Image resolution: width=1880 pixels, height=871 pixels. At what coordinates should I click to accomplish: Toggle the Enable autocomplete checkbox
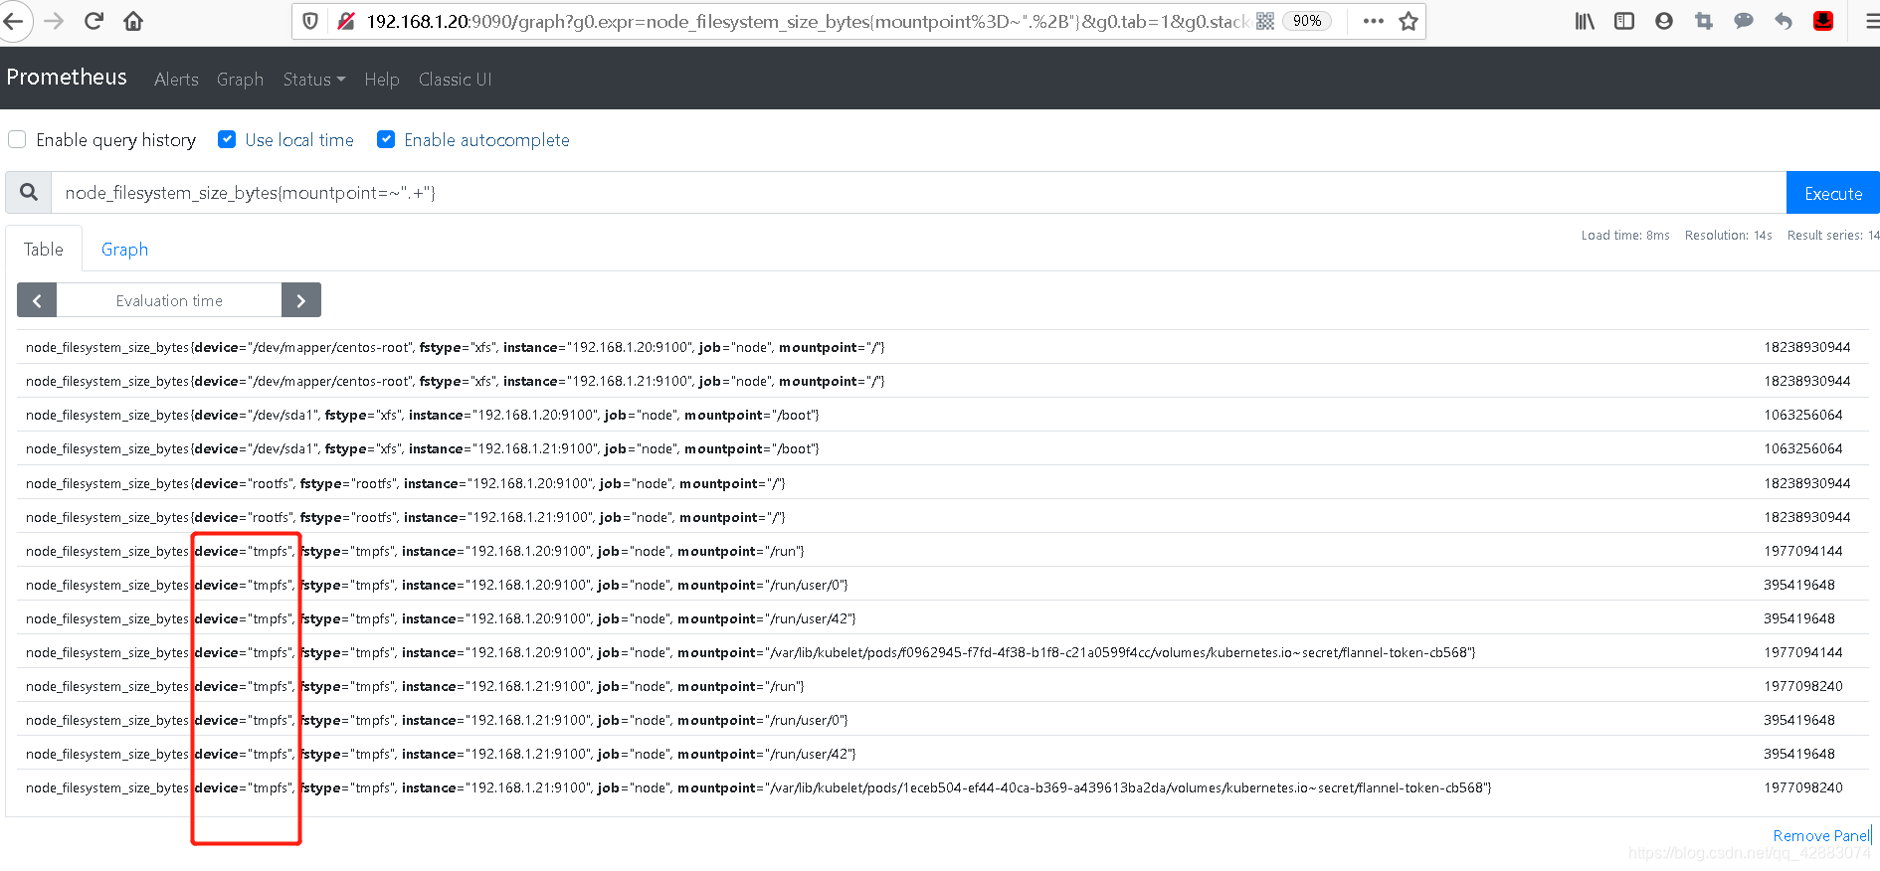[x=386, y=139]
